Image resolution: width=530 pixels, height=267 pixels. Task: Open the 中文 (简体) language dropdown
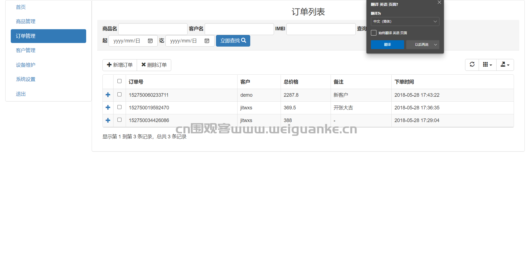coord(405,21)
